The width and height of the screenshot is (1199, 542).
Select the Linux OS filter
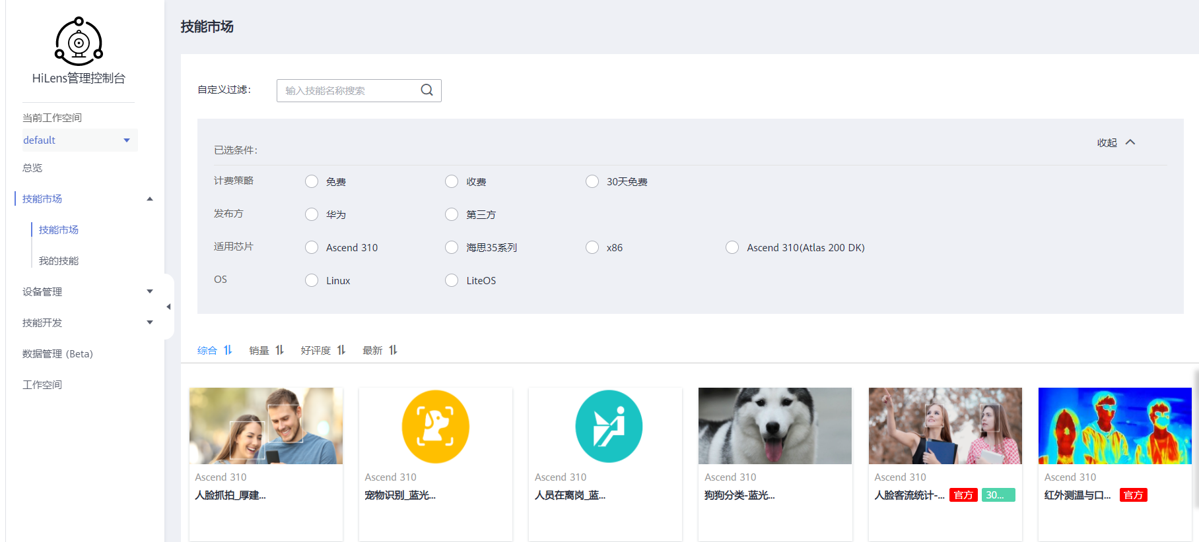(x=312, y=280)
